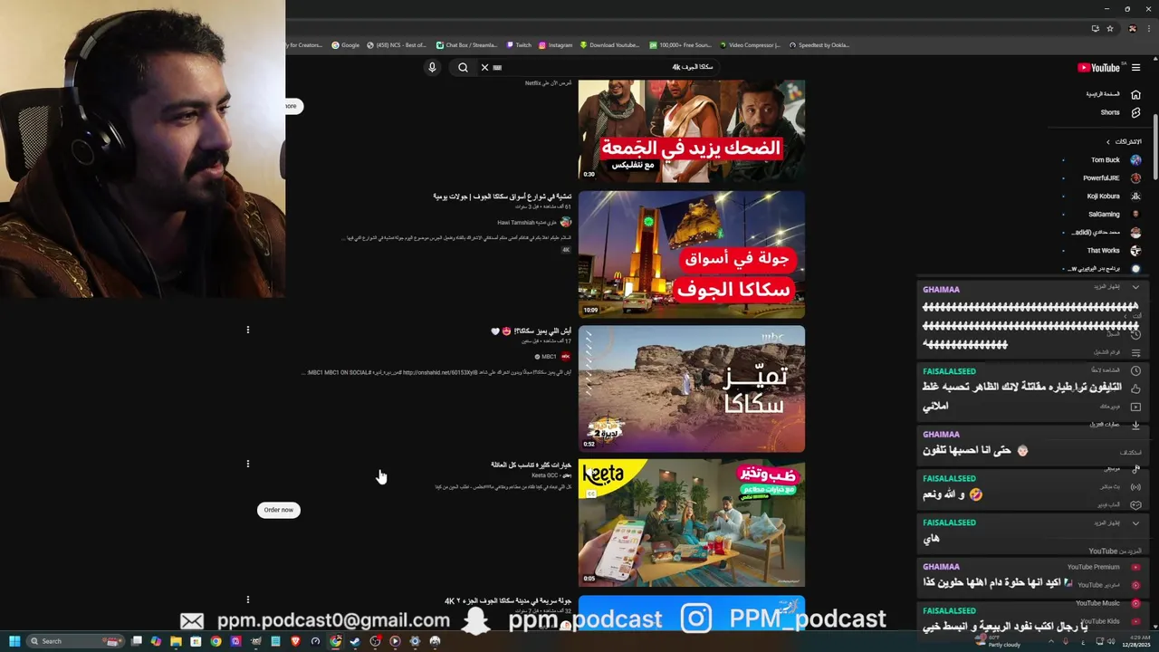
Task: Play the Sakaka markets tour video thumbnail
Action: click(692, 254)
